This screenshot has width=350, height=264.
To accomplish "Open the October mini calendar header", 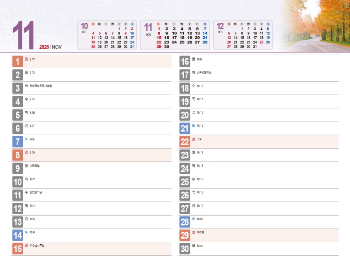I will pos(84,27).
